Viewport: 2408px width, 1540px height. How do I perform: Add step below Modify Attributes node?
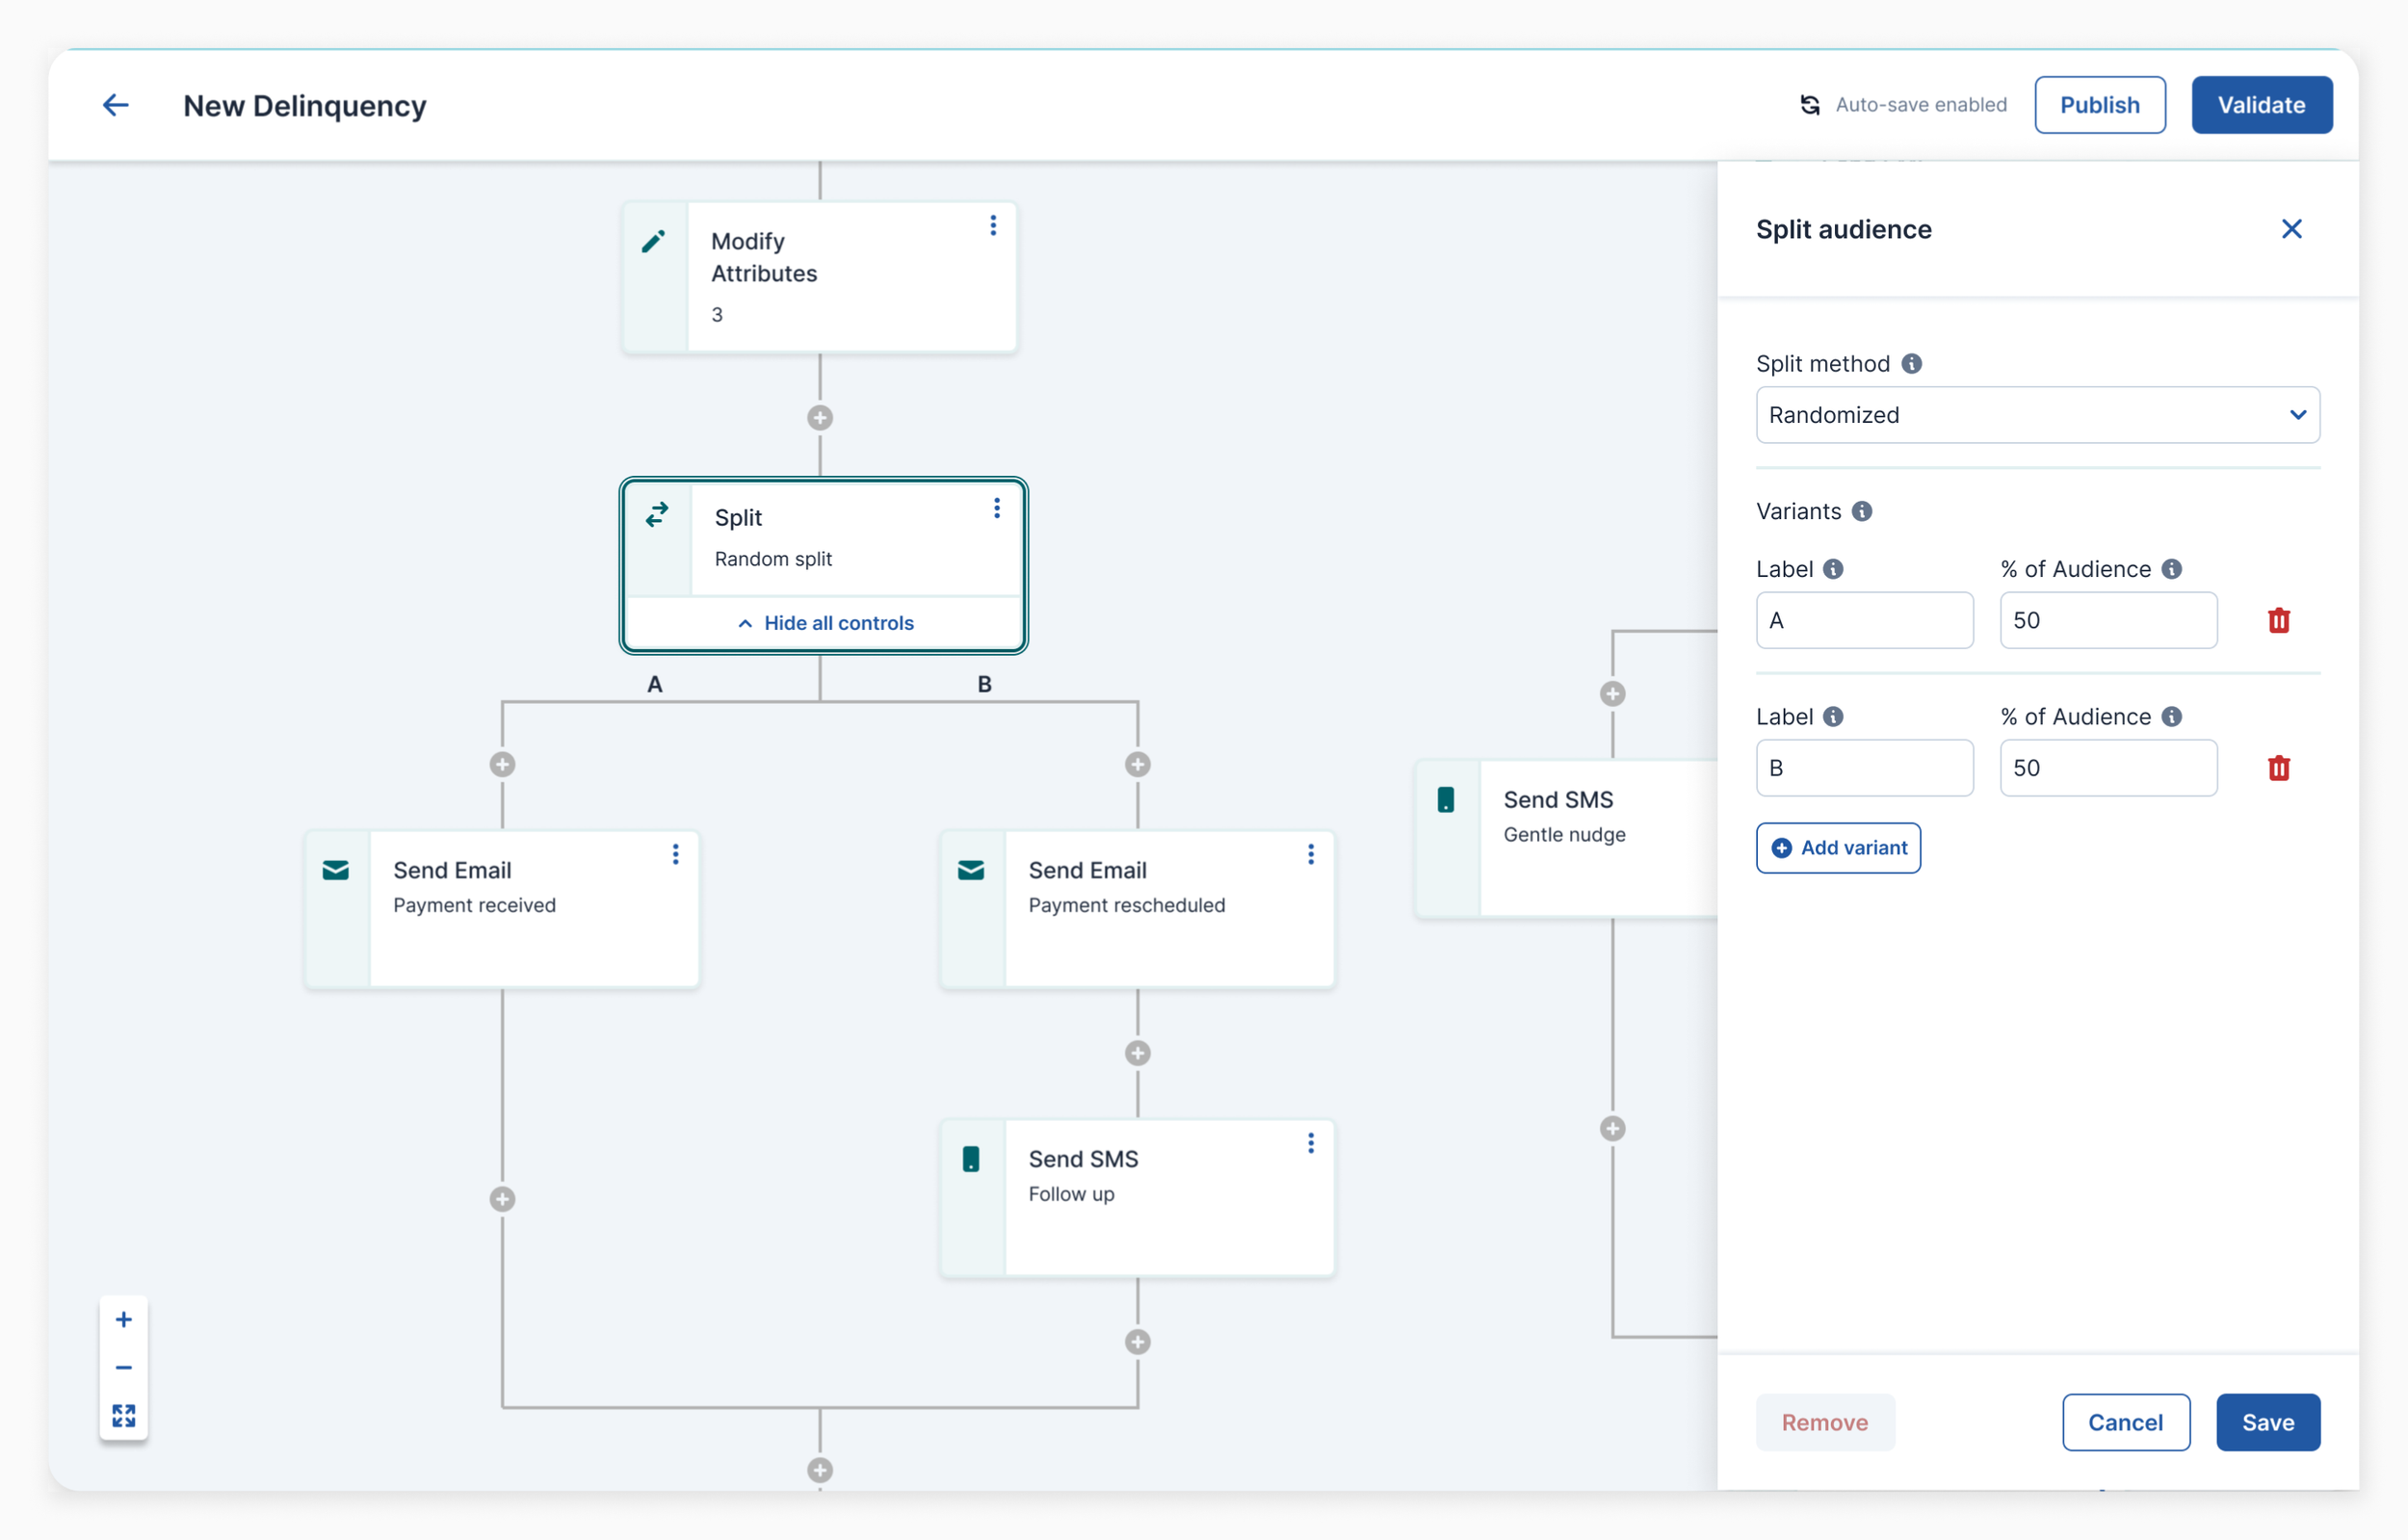(x=820, y=418)
